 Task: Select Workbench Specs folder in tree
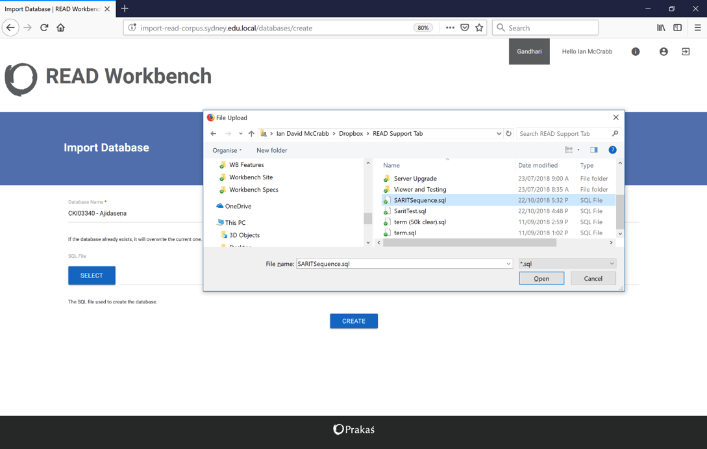(253, 190)
